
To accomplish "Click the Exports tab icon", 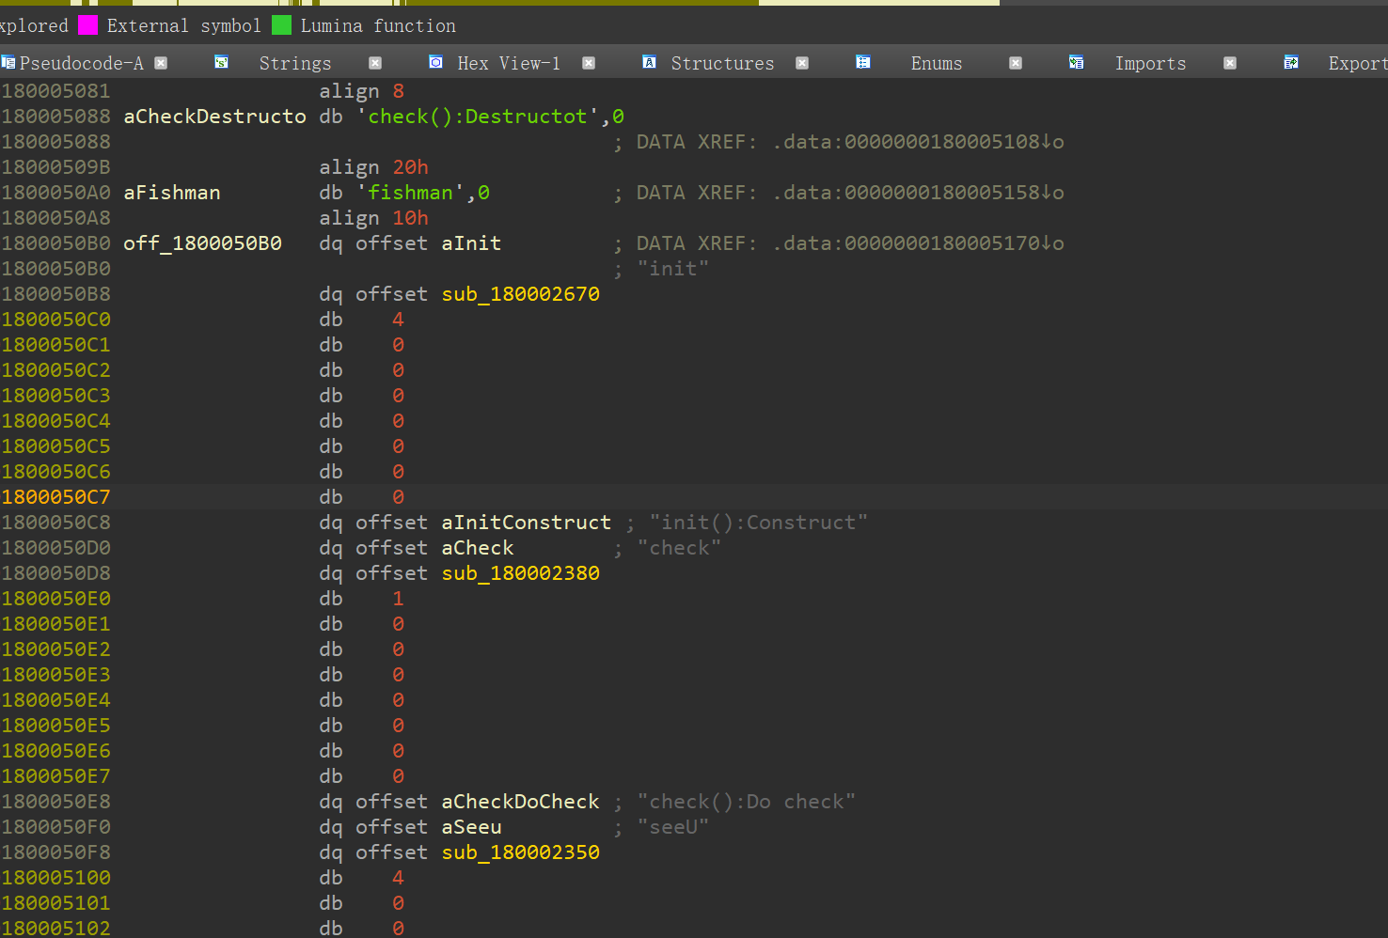I will pos(1290,63).
